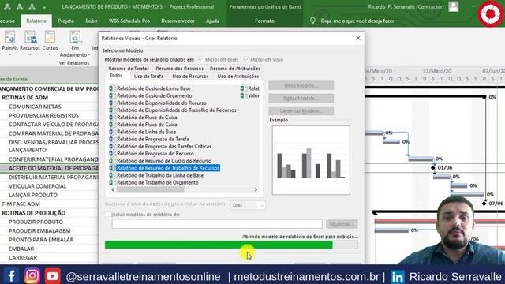Select Relatório de Progresso das Tarefas Críticas

point(164,146)
